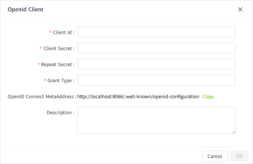Confirm with the OK button
The width and height of the screenshot is (253, 164).
pyautogui.click(x=239, y=156)
